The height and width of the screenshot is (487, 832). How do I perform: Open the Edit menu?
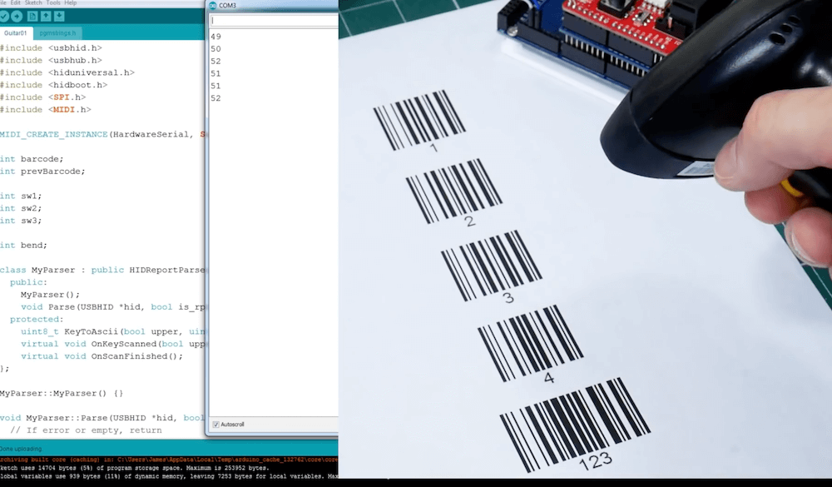[15, 2]
